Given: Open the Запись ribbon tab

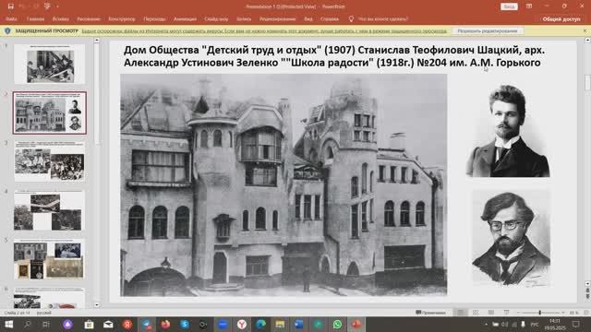Looking at the screenshot, I should [244, 18].
